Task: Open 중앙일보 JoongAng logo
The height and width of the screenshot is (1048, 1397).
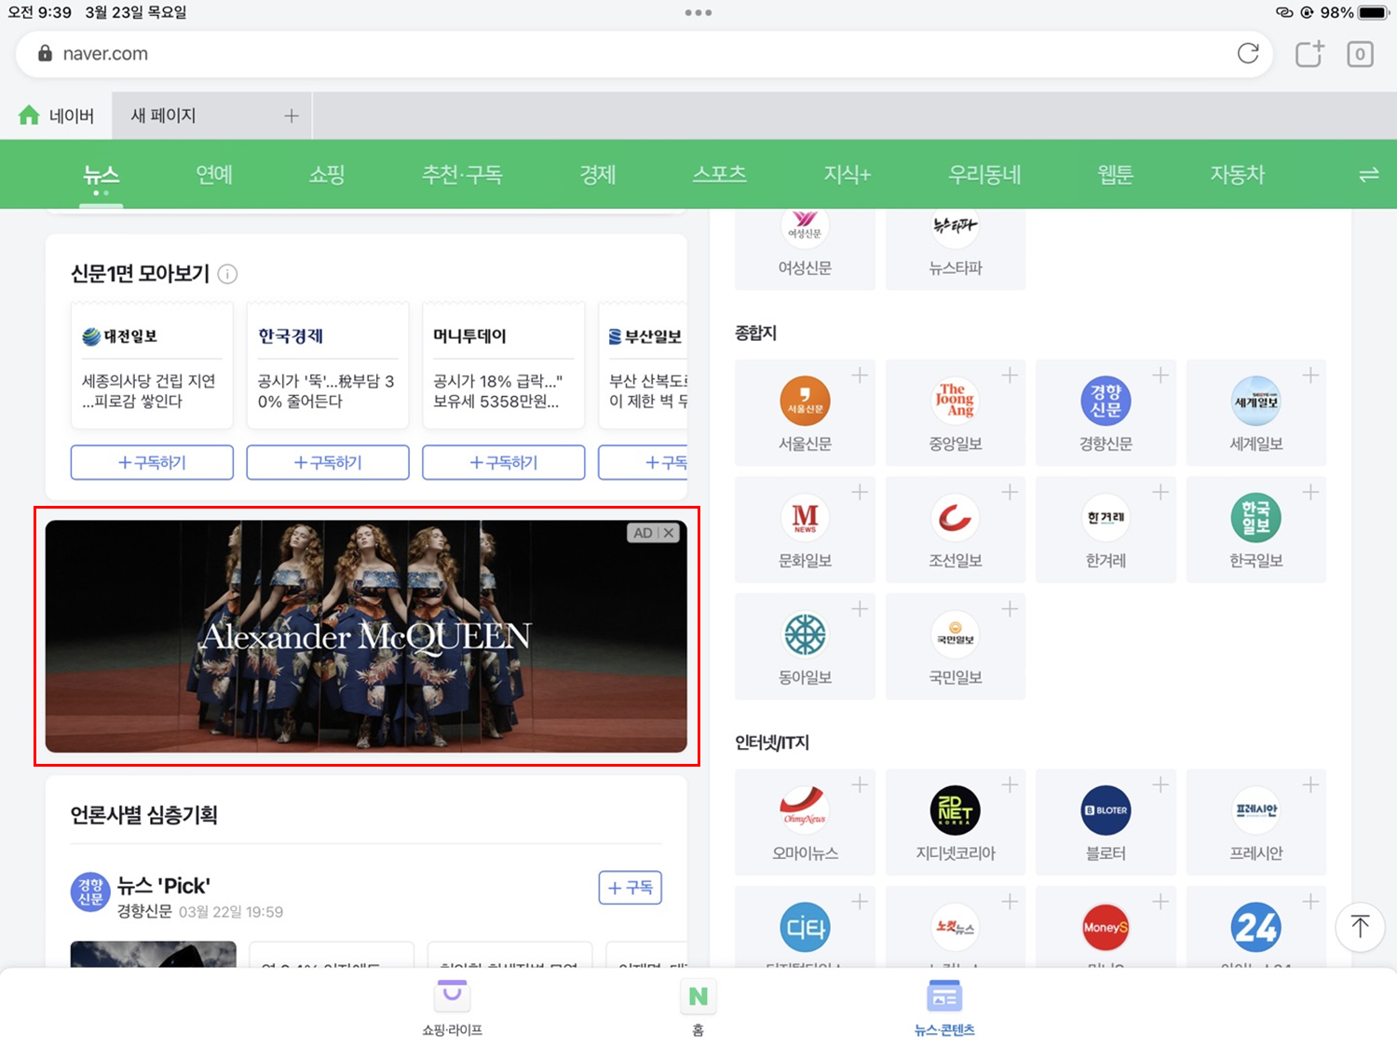Action: [x=956, y=401]
